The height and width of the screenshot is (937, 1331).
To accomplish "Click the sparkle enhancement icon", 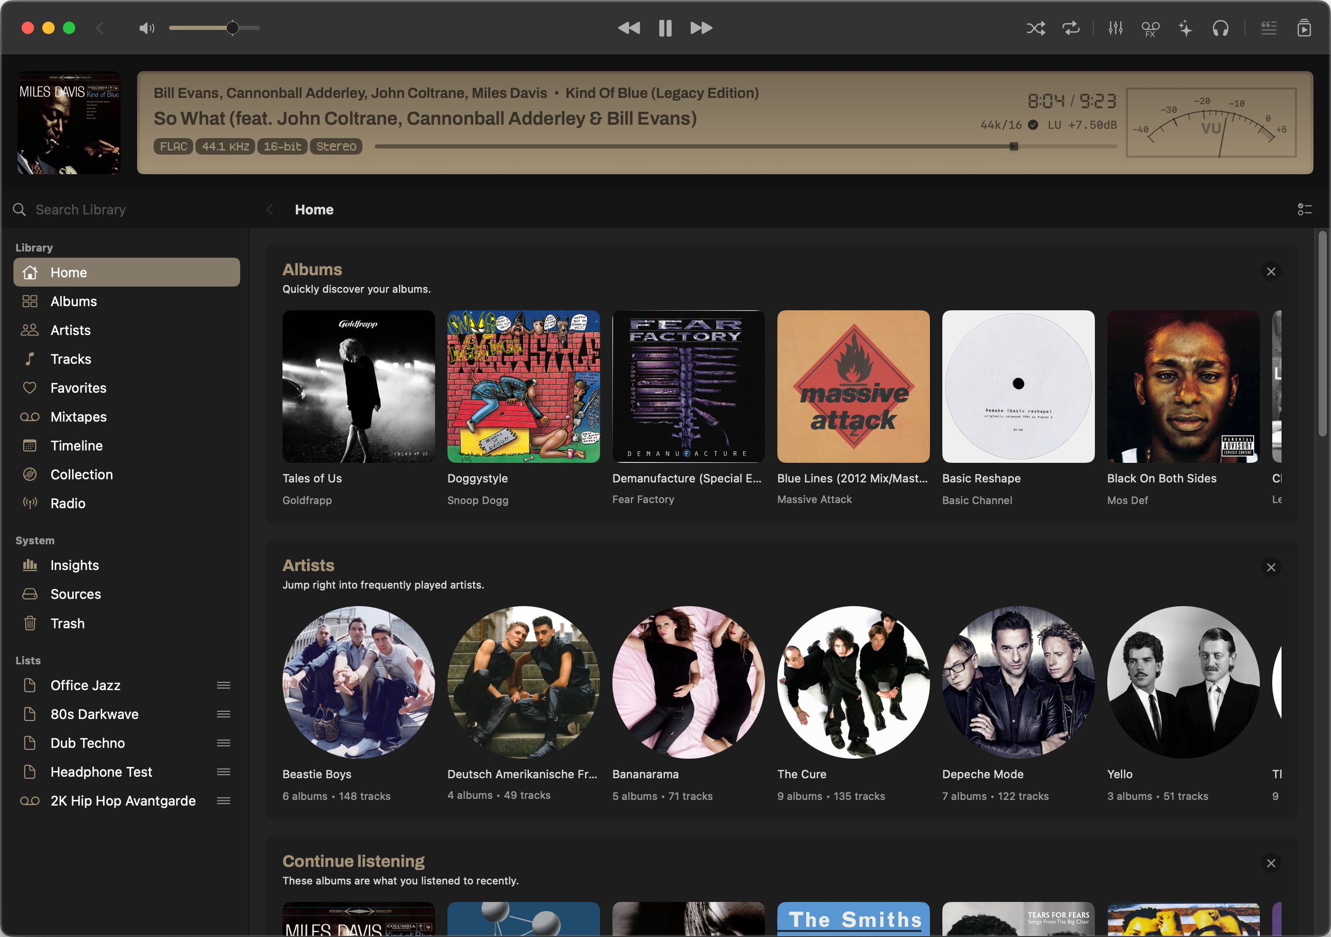I will (1185, 28).
